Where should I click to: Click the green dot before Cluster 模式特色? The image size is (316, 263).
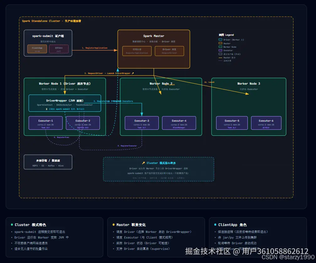12,224
